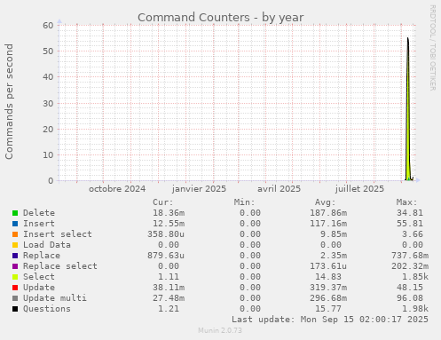Click the y-axis label 60

tap(48, 26)
